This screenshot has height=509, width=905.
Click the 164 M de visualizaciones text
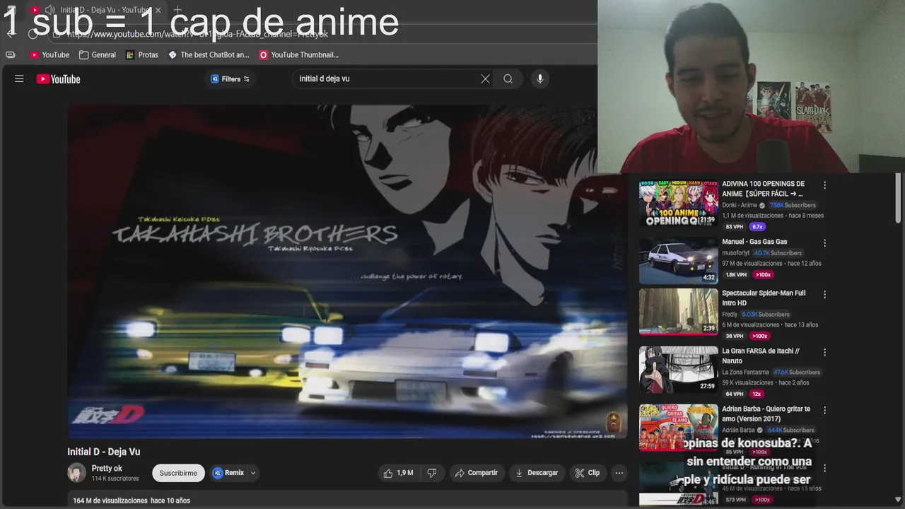click(110, 501)
